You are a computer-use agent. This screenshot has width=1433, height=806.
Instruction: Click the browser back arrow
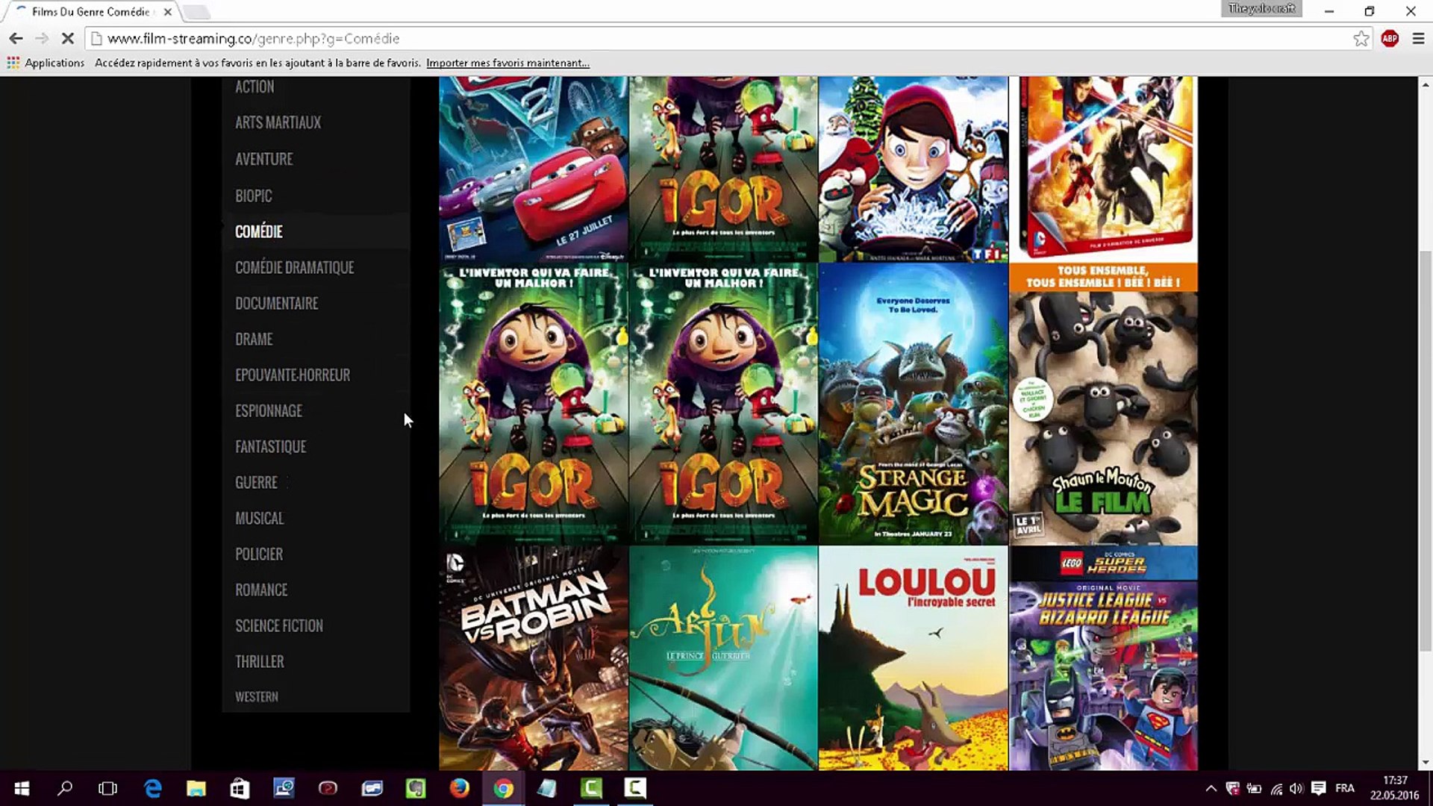[16, 38]
